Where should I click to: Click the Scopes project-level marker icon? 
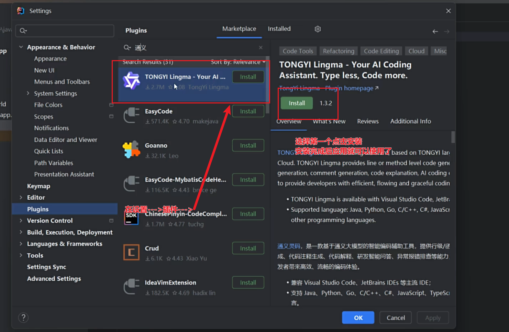pos(111,117)
